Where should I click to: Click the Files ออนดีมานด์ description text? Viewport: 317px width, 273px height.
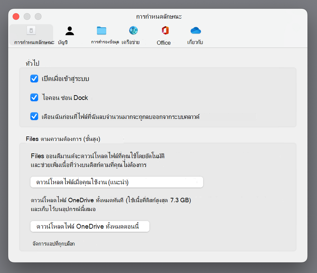(98, 156)
